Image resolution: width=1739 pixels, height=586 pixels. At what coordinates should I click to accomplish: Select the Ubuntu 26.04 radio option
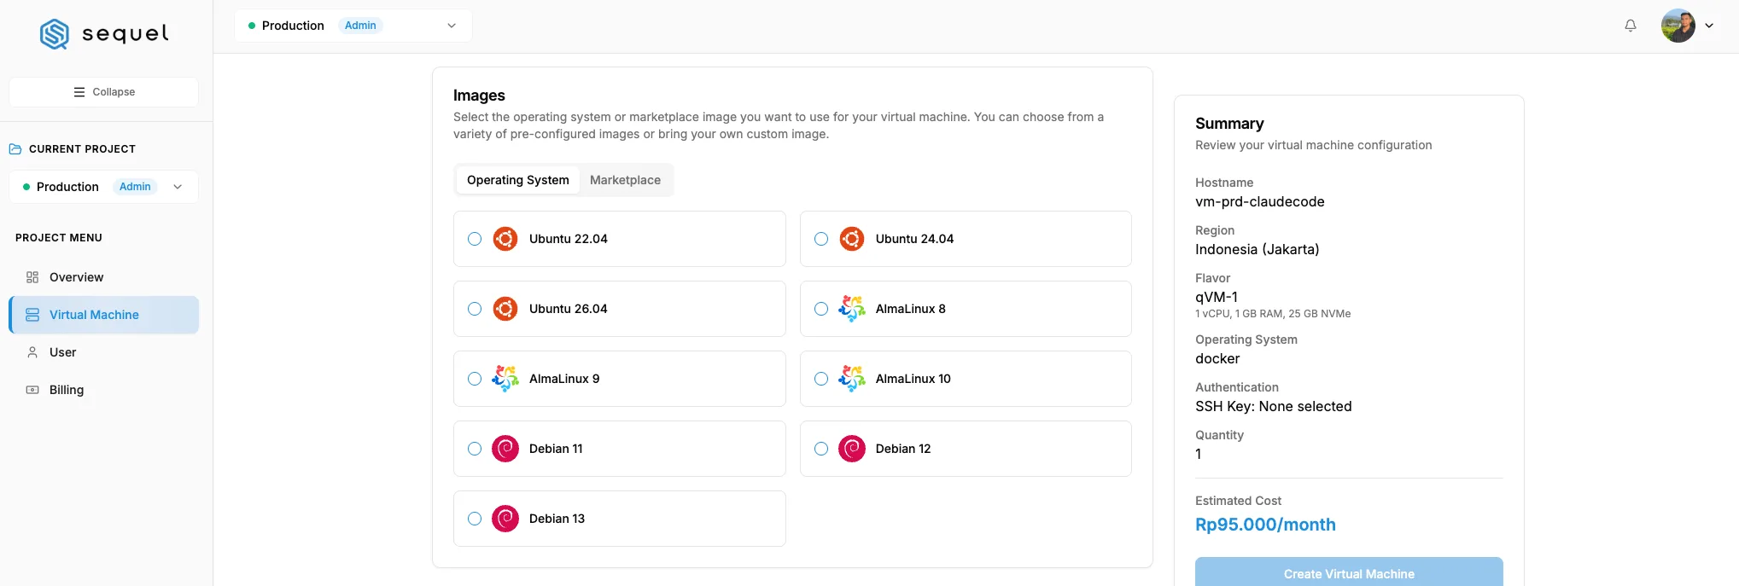pyautogui.click(x=475, y=309)
